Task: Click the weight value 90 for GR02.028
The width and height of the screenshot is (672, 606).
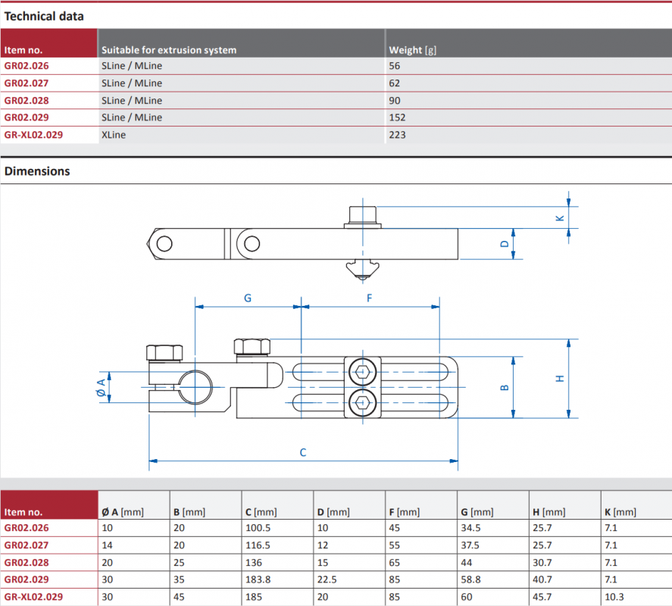Action: coord(394,101)
